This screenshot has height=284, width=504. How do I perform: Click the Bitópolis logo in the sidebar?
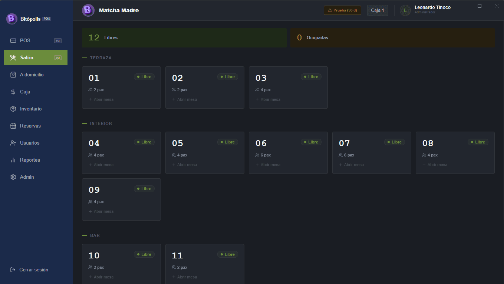pyautogui.click(x=12, y=19)
